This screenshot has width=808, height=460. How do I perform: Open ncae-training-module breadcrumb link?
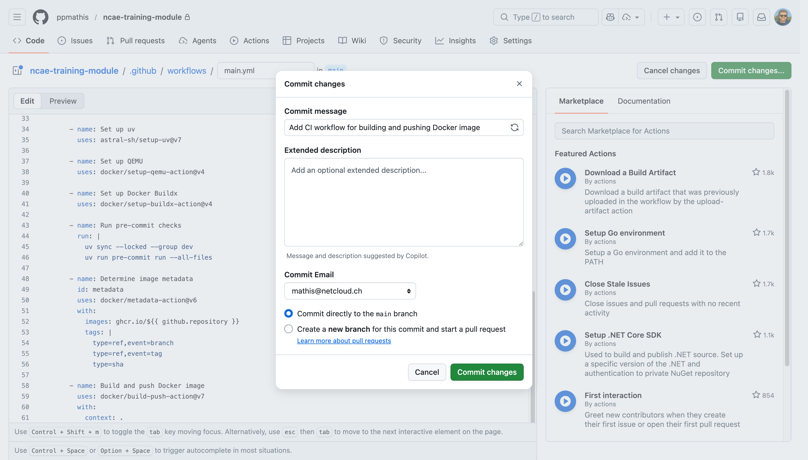pos(74,71)
